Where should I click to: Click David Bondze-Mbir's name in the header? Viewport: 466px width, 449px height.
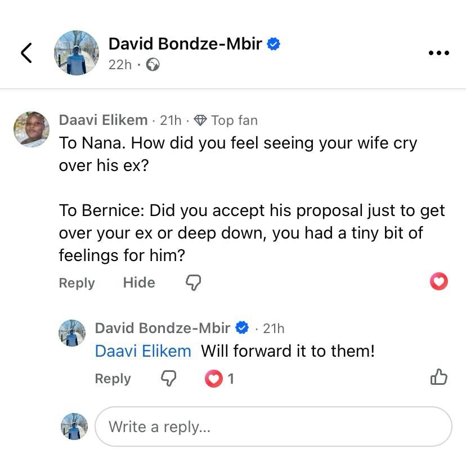coord(185,43)
